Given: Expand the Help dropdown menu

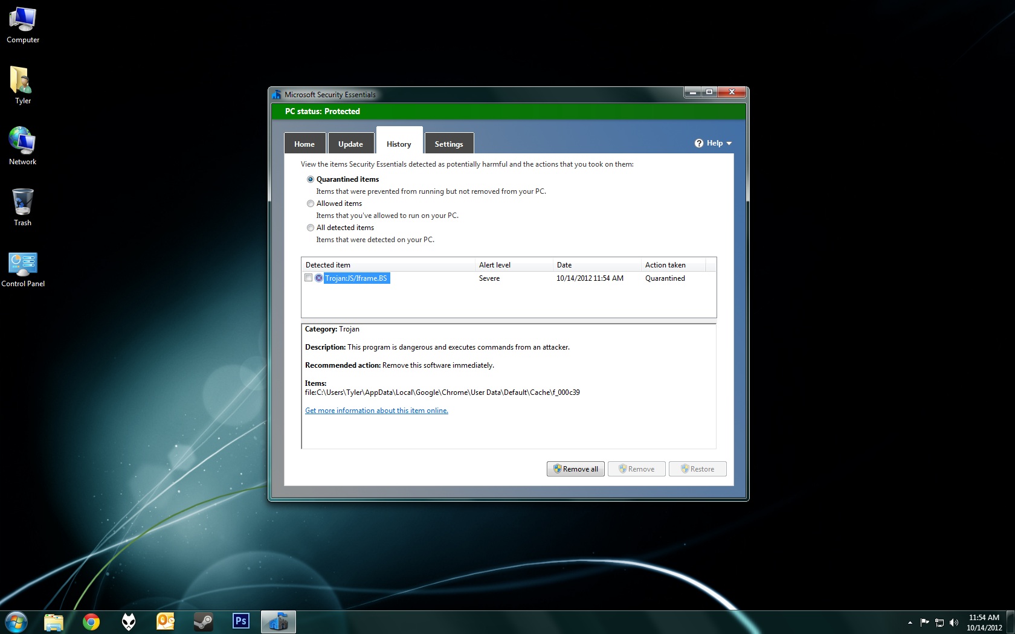Looking at the screenshot, I should [714, 143].
